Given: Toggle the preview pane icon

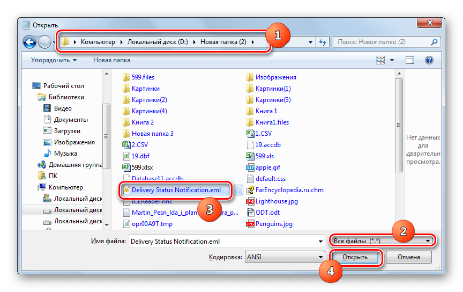Looking at the screenshot, I should [x=409, y=60].
